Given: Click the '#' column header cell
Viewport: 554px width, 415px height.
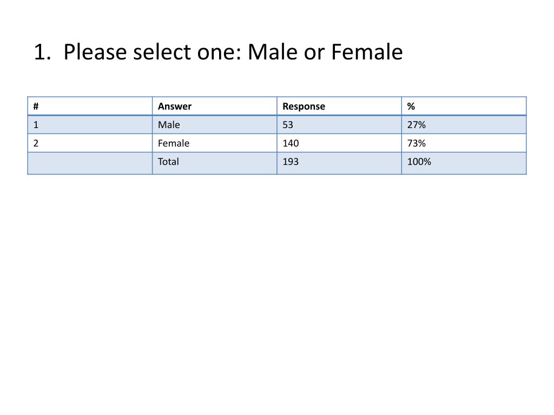Looking at the screenshot, I should tap(90, 106).
